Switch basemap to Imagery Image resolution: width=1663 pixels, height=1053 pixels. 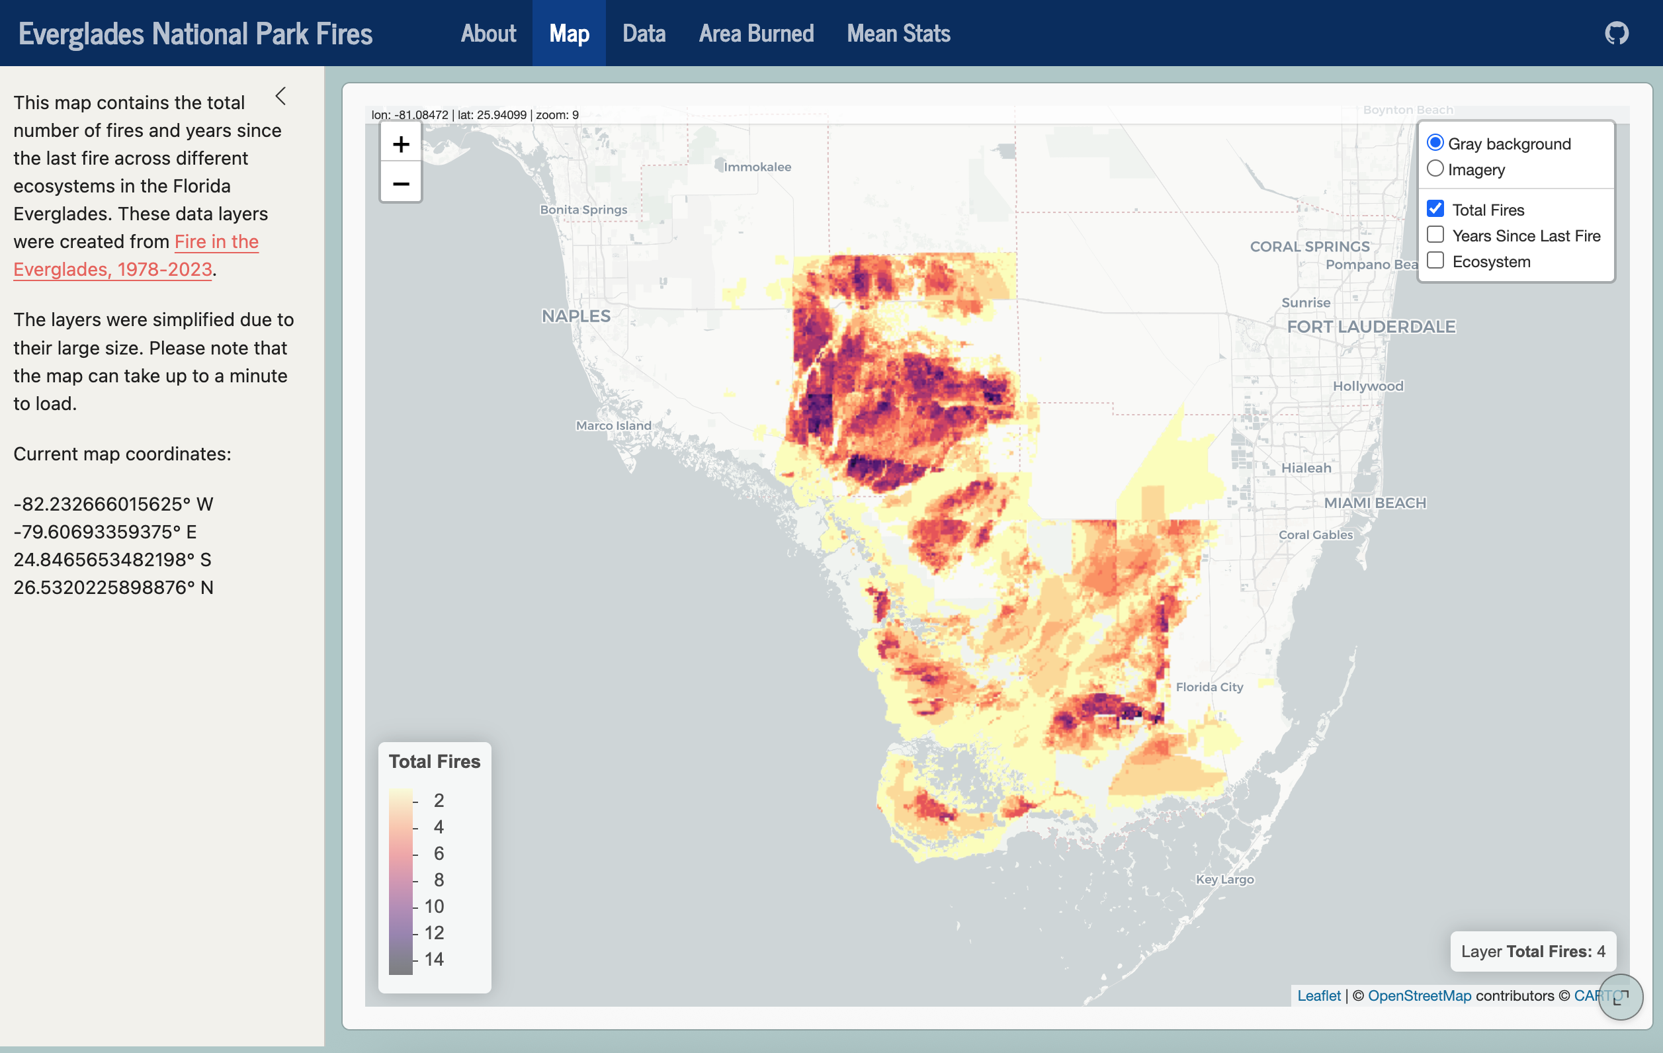point(1435,169)
